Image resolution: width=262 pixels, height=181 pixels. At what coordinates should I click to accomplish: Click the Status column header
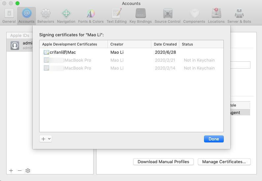(x=201, y=44)
